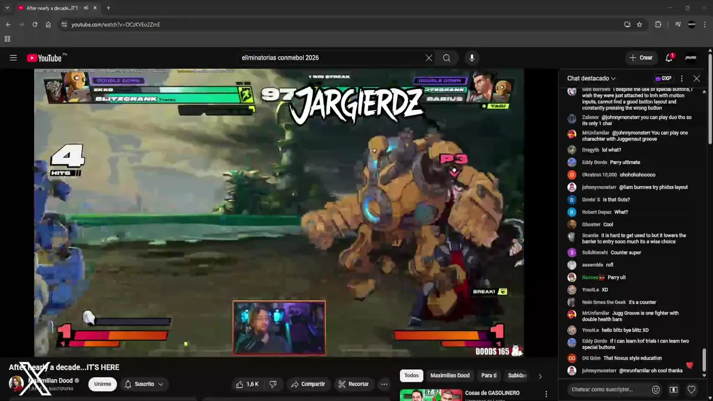Viewport: 713px width, 401px height.
Task: Open the Suscrito notification dropdown
Action: [144, 384]
